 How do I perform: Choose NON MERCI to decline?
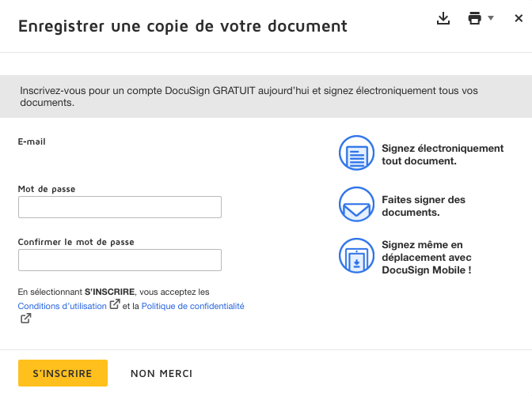click(161, 374)
